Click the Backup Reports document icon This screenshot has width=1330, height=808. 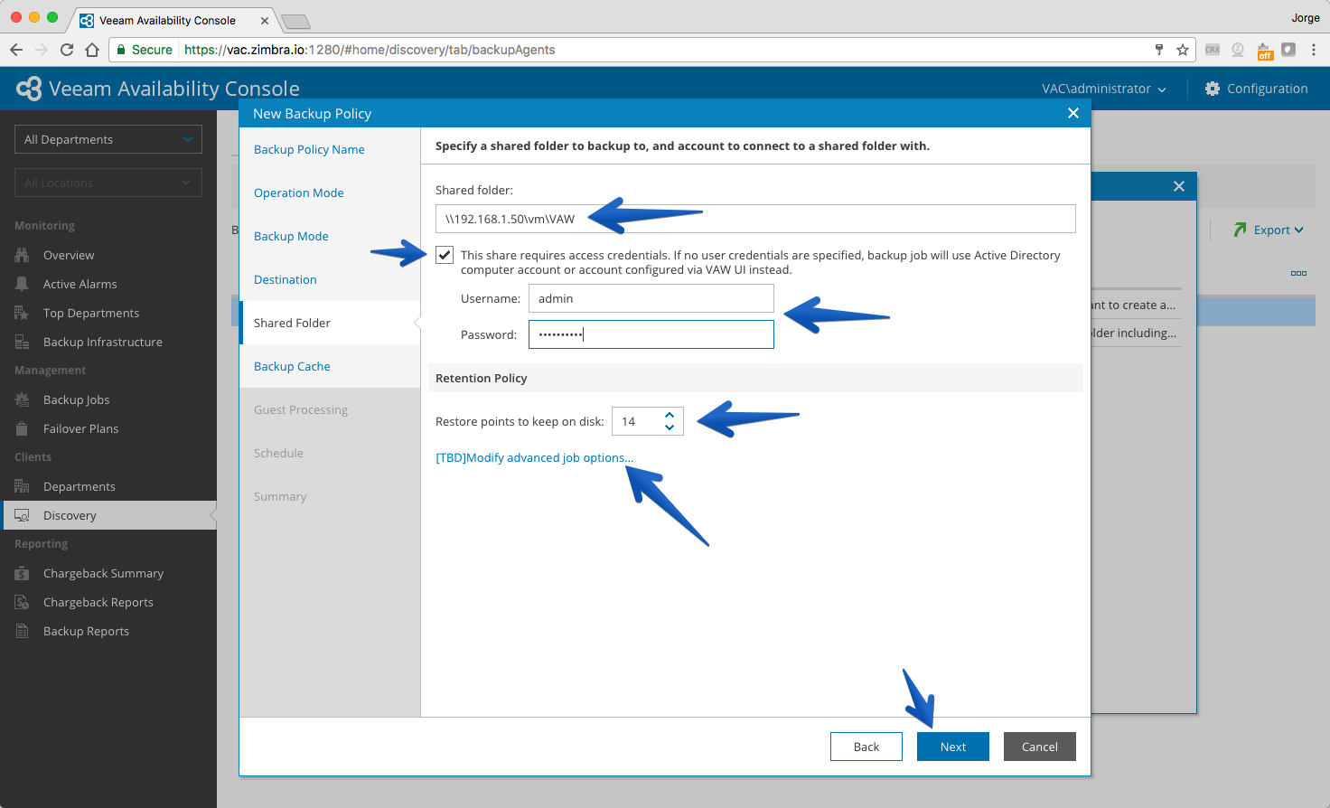click(x=22, y=631)
